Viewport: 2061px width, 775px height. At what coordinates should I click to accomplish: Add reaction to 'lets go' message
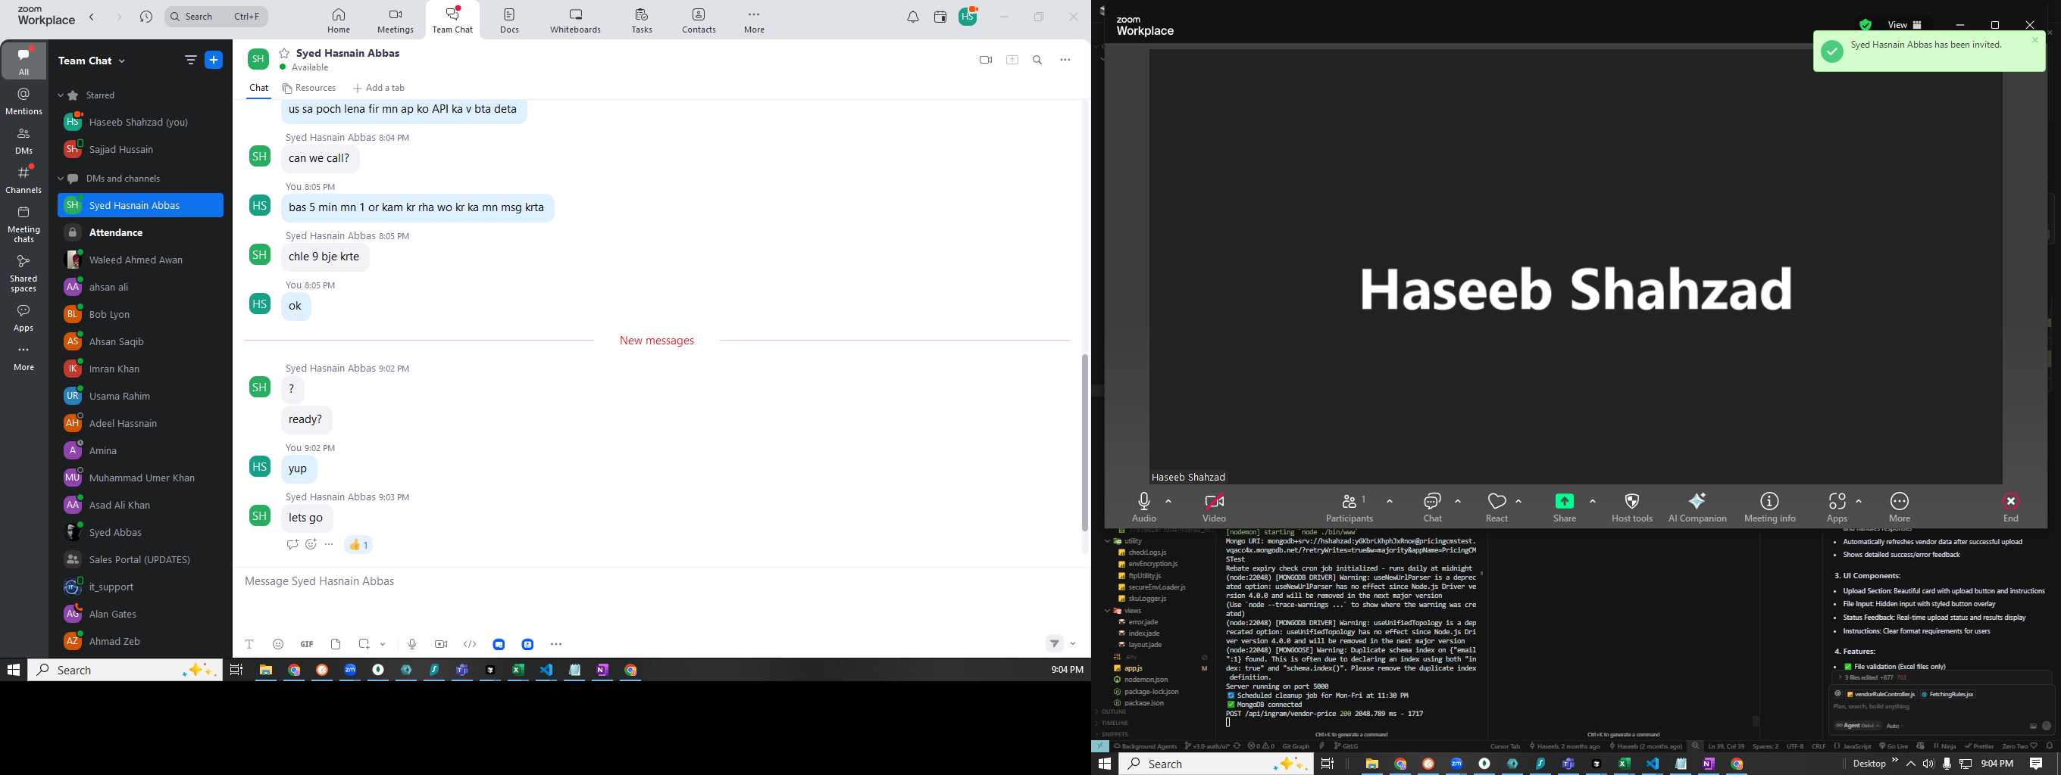[x=311, y=544]
